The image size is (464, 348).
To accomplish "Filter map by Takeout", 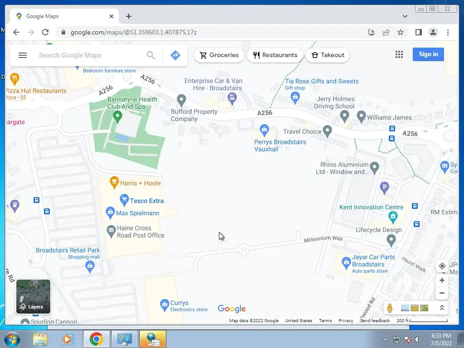I will [x=328, y=55].
